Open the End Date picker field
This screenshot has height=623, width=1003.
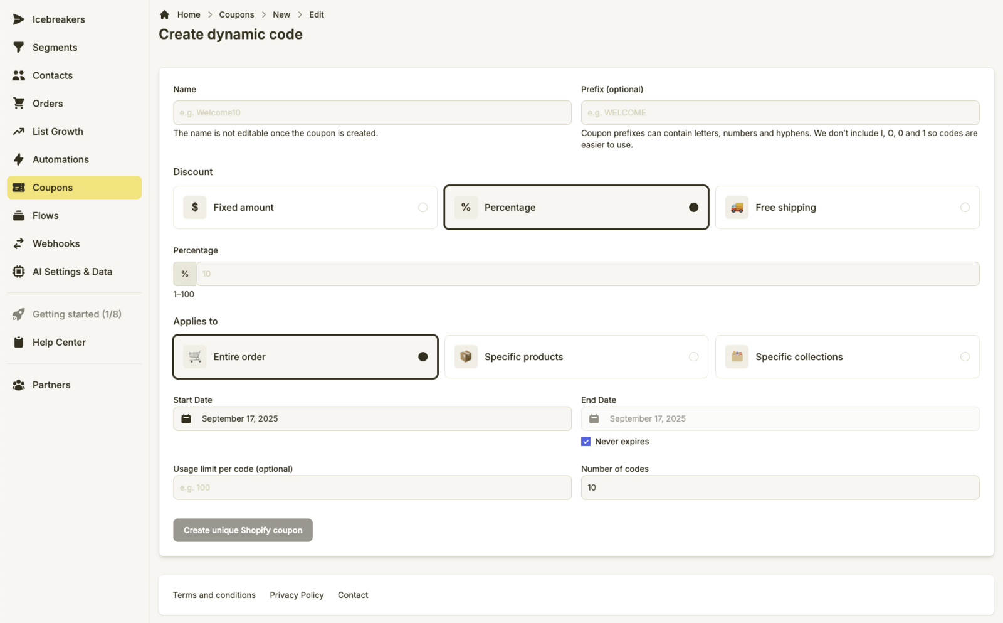point(779,418)
